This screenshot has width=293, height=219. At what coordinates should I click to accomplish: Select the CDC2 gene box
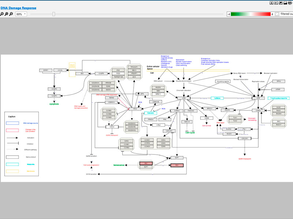click(112, 127)
